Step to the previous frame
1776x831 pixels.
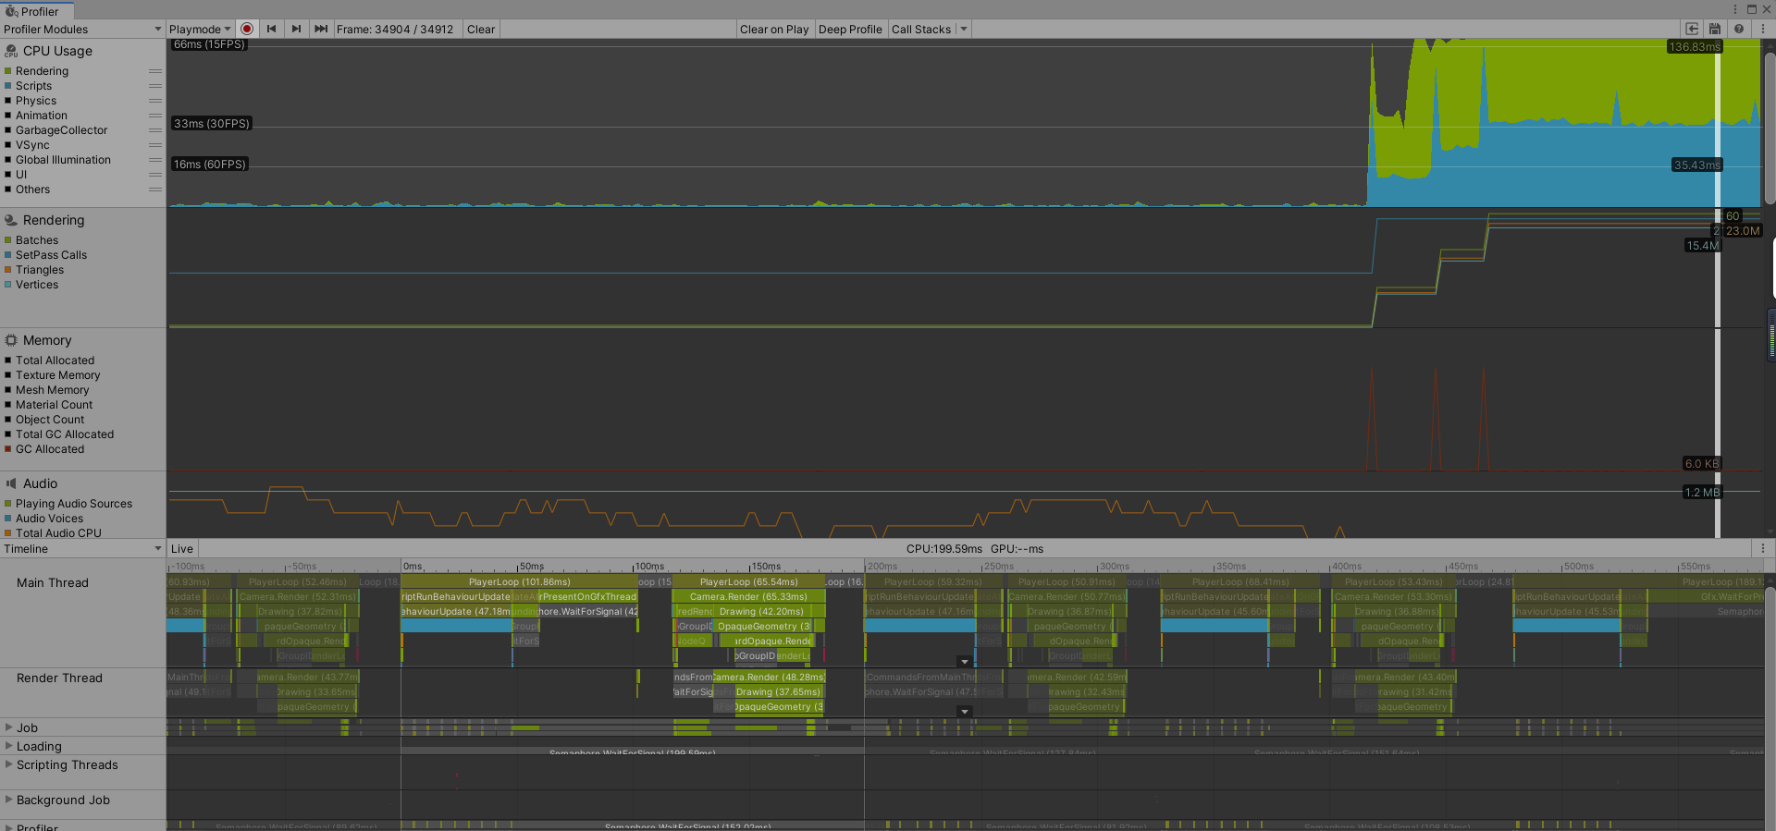pos(272,29)
